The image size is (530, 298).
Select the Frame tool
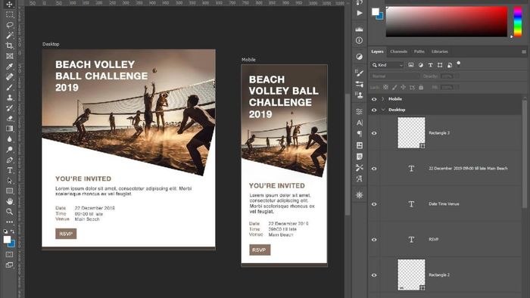click(9, 56)
